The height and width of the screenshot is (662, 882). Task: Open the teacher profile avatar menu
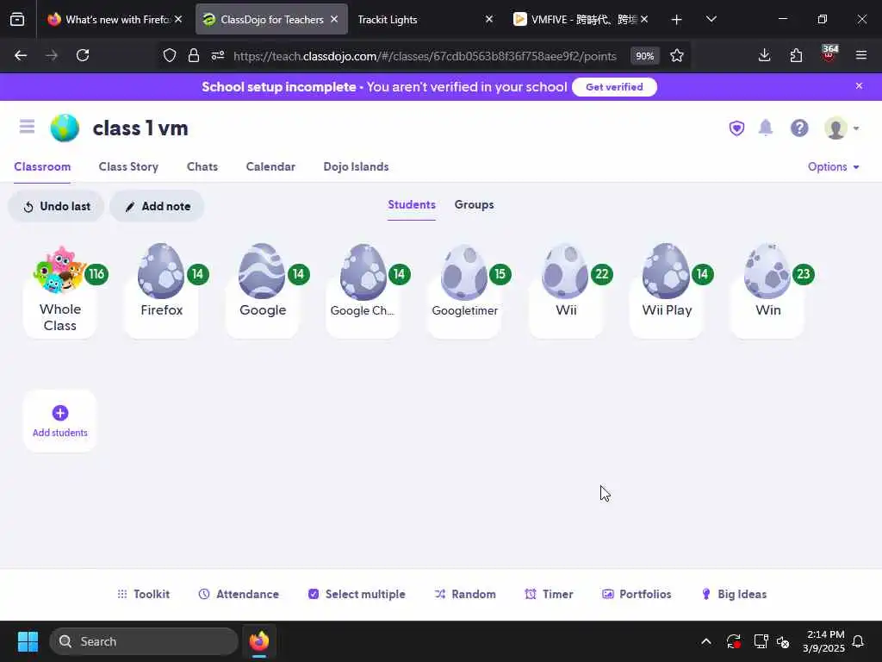point(842,128)
